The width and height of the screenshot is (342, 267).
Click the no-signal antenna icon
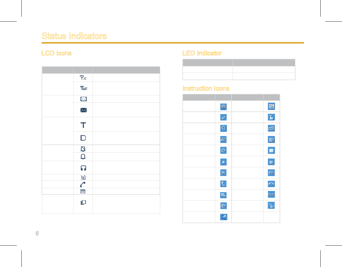point(83,77)
